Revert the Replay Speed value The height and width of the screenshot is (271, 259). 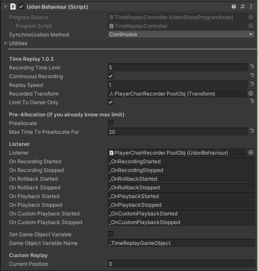point(252,84)
